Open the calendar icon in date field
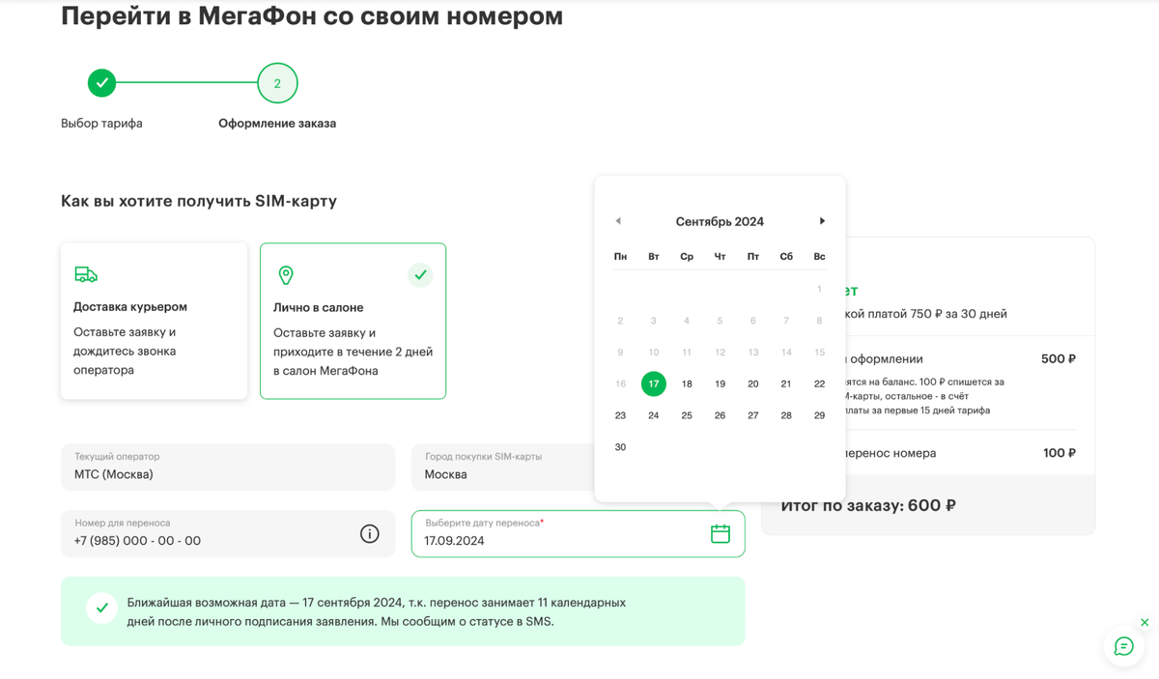Screen dimensions: 1159x679 tap(721, 533)
